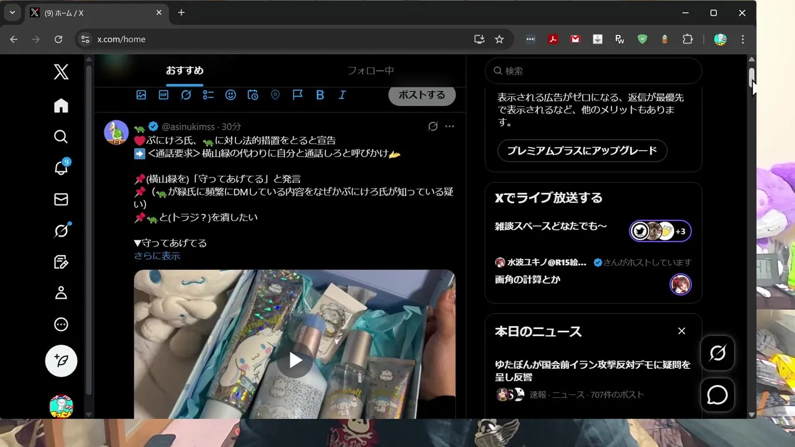795x447 pixels.
Task: Add a poll to the post
Action: [x=208, y=95]
